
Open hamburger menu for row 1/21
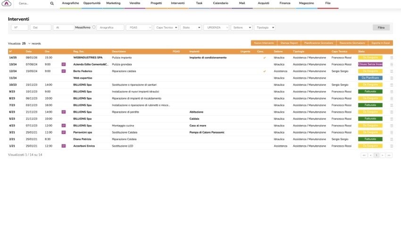point(392,146)
